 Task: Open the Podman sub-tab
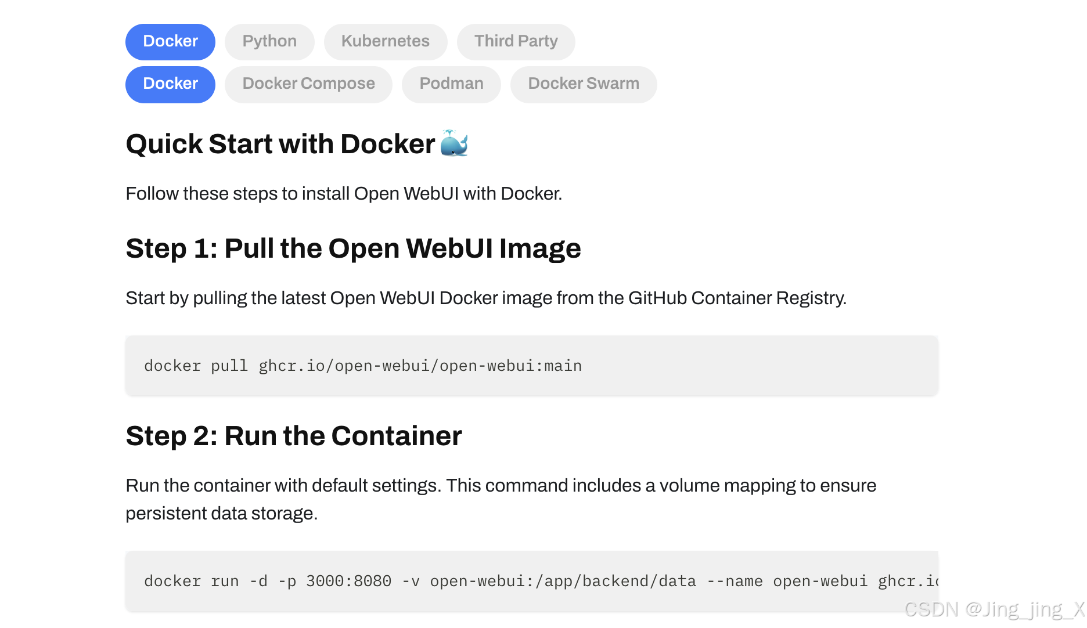click(451, 84)
